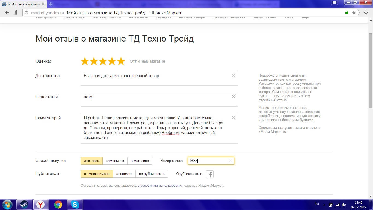Bookmark this page with the star icon

(354, 13)
